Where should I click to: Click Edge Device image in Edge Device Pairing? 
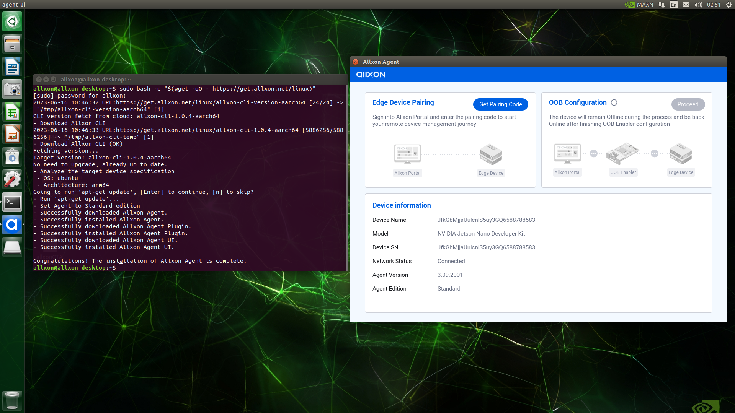491,154
